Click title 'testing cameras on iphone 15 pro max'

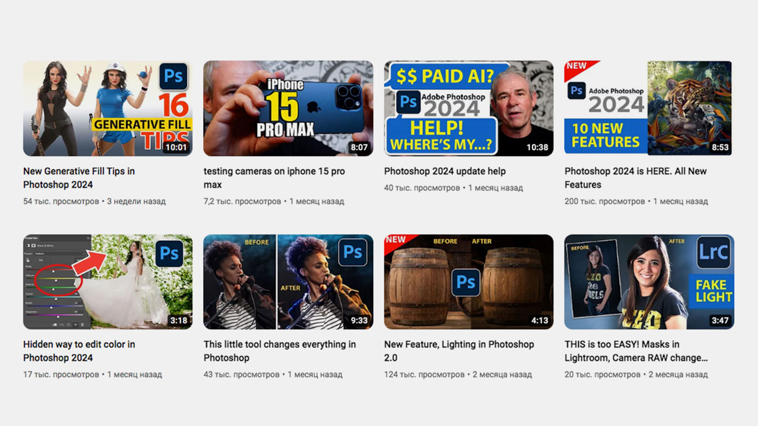(274, 178)
